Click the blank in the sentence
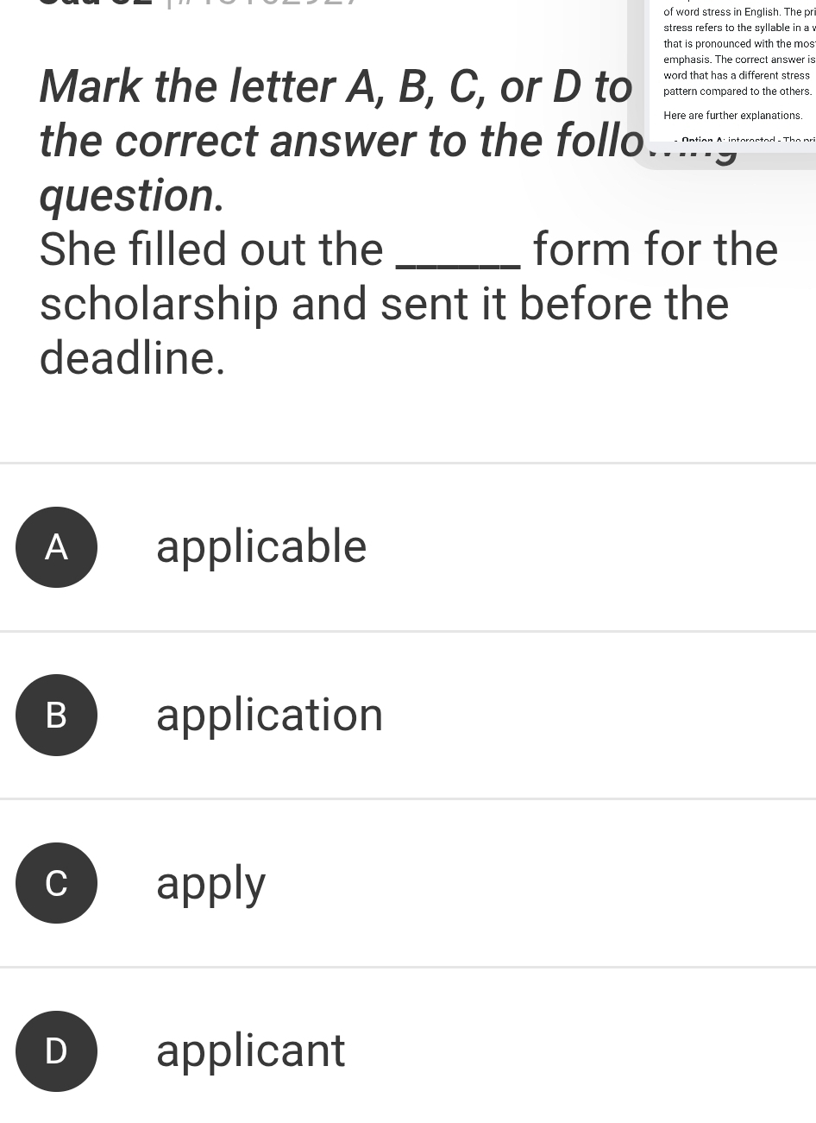Viewport: 816px width, 1123px height. (x=458, y=252)
